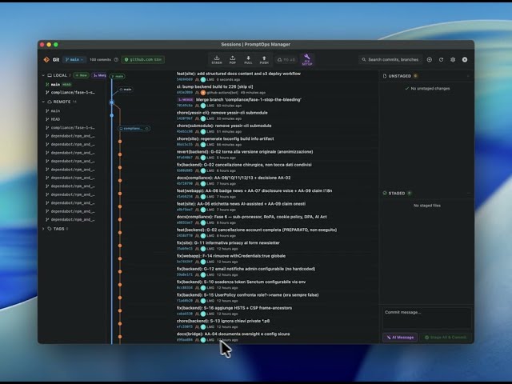Image resolution: width=512 pixels, height=384 pixels.
Task: Click the UNSTAGED file icon
Action: point(385,76)
